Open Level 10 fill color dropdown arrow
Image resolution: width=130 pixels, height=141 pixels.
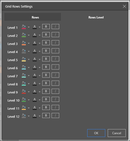[29, 100]
